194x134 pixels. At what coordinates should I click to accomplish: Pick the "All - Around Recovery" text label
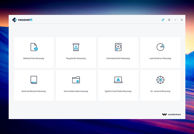click(160, 91)
